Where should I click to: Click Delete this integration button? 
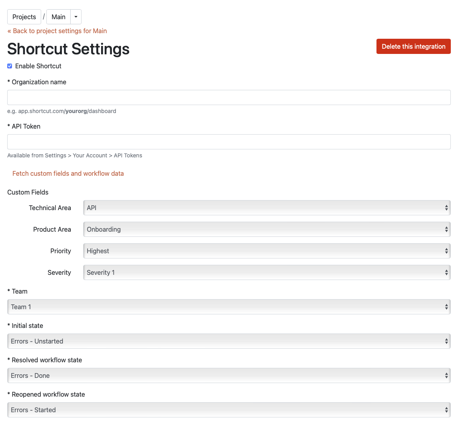coord(413,46)
